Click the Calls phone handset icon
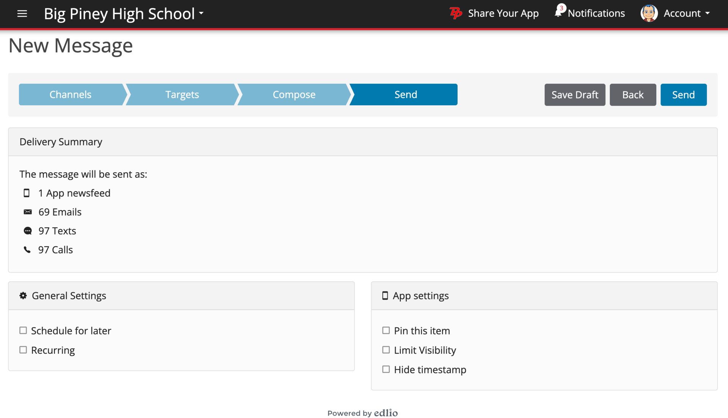The image size is (728, 418). [x=27, y=250]
